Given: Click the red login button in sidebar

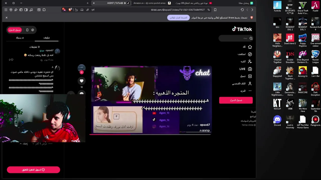Looking at the screenshot, I should point(236,100).
